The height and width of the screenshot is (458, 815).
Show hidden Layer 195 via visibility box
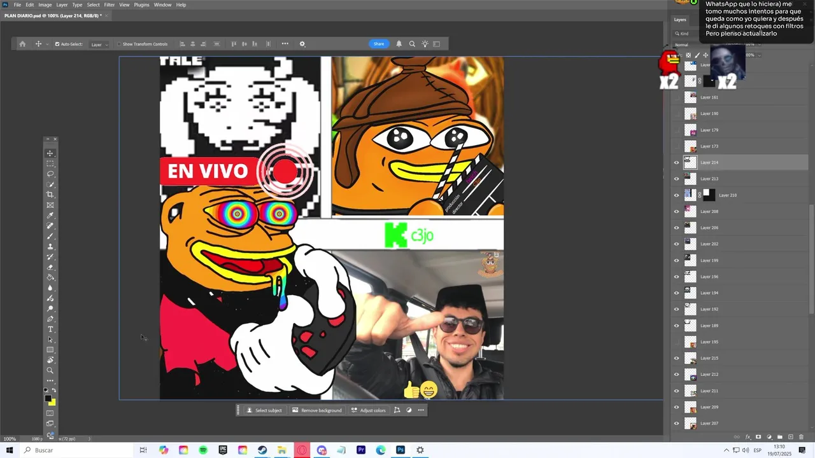(x=676, y=342)
